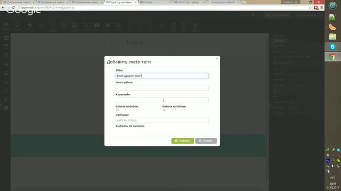Image resolution: width=341 pixels, height=191 pixels.
Task: Click the og:image path input
Action: coord(162,120)
